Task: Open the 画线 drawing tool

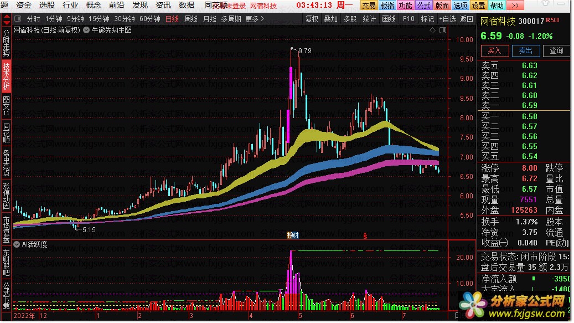Action: point(389,19)
